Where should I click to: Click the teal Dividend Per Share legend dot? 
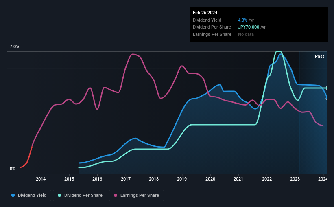[59, 195]
